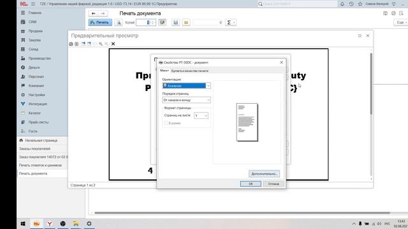Open settings gear on taskbar
Screen dimensions: 408x229
(x=89, y=223)
